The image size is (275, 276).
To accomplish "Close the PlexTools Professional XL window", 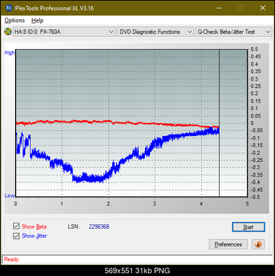I will 263,8.
